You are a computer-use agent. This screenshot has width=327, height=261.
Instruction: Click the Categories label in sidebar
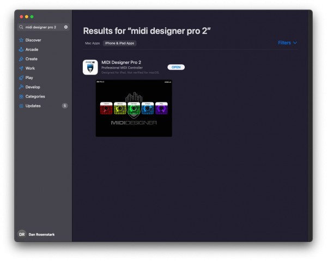35,96
